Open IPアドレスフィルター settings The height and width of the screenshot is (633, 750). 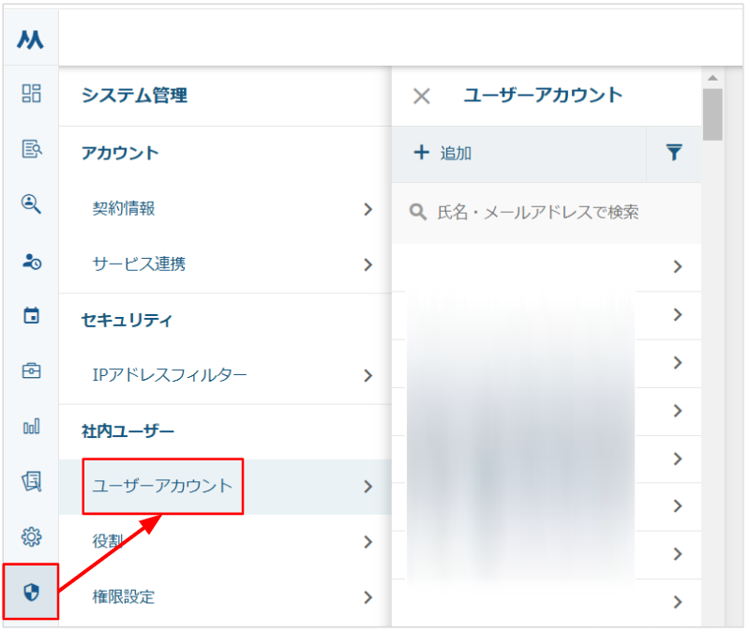pos(225,376)
